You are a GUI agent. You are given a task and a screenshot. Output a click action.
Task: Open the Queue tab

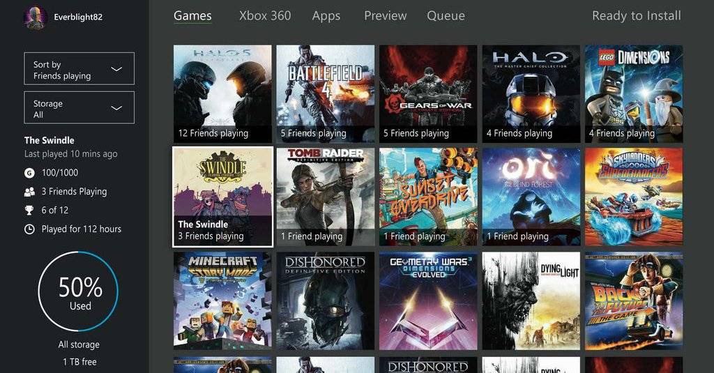tap(446, 16)
